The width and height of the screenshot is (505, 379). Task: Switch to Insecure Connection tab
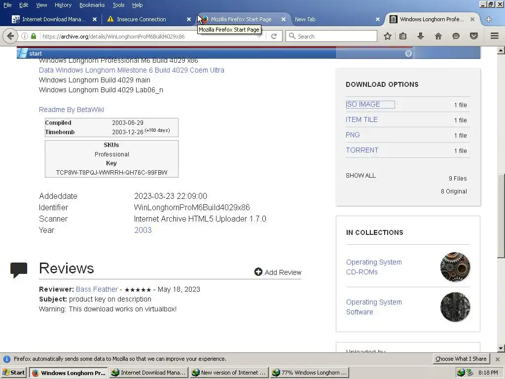coord(142,19)
